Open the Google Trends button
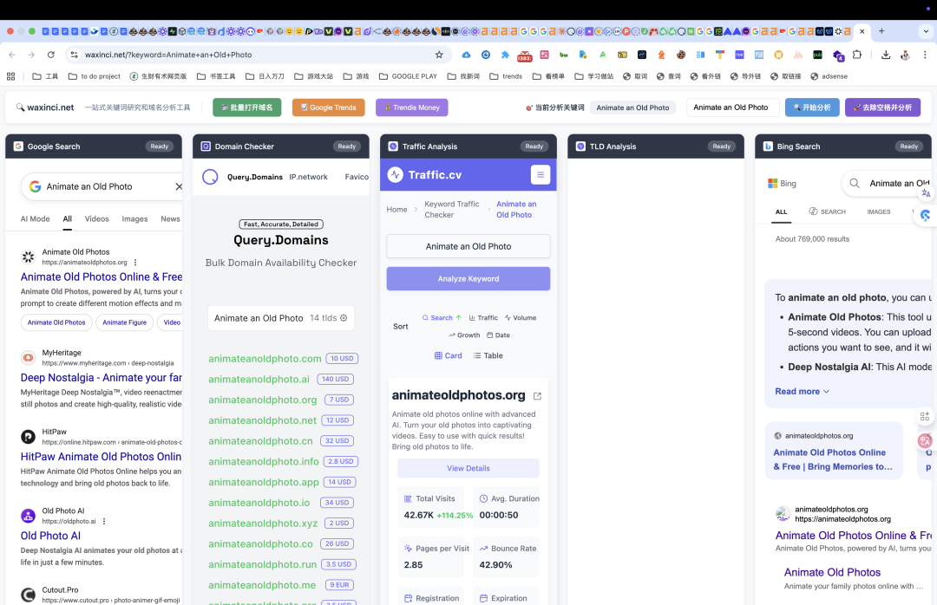 328,107
